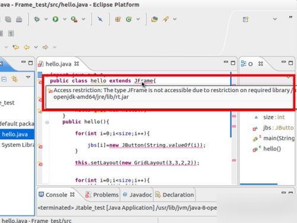The width and height of the screenshot is (297, 223).
Task: Select default package in Package Explorer
Action: coord(17,124)
